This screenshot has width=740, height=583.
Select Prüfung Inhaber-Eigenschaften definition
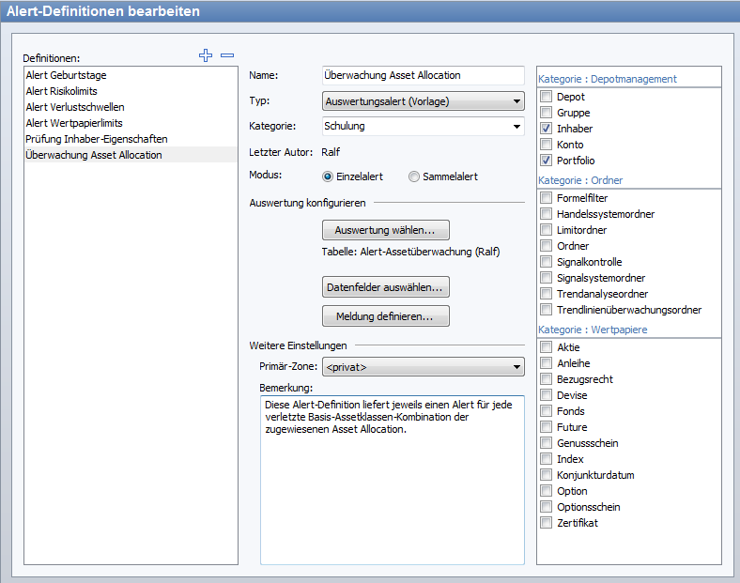tap(97, 139)
